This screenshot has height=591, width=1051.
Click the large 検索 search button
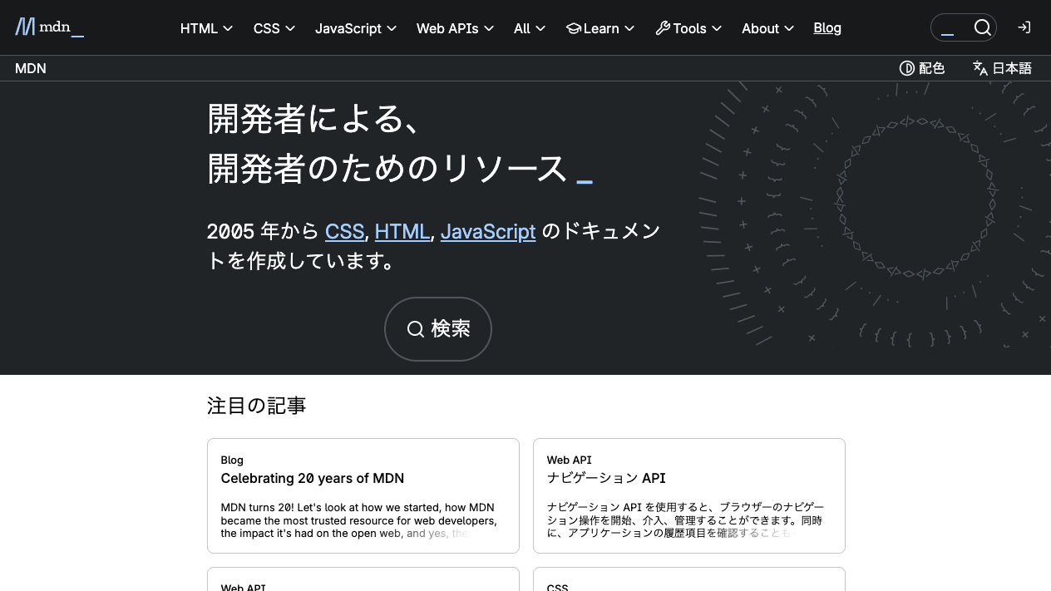tap(438, 329)
